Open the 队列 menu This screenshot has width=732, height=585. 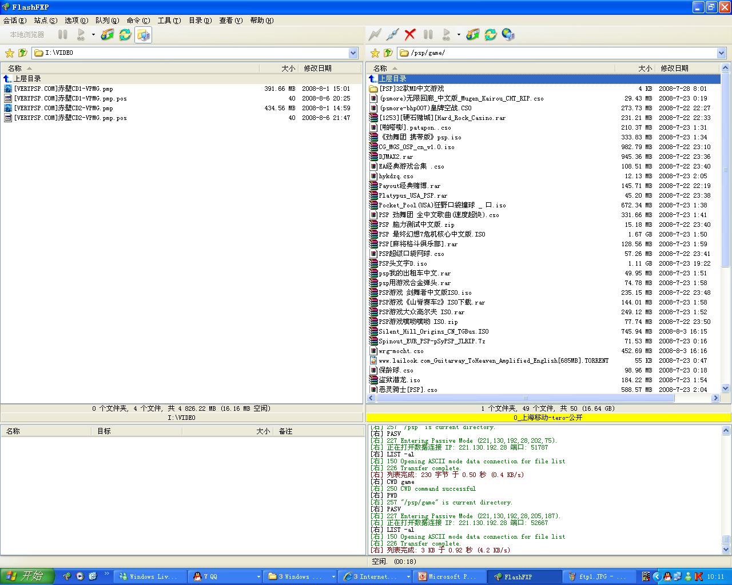click(108, 21)
